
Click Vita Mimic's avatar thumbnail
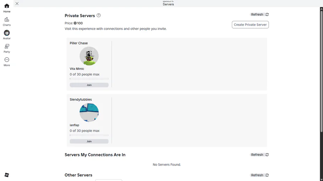89,56
